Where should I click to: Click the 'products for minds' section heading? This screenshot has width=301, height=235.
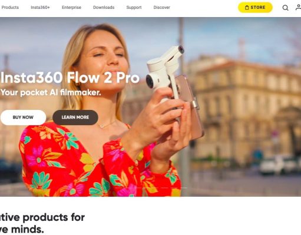(42, 223)
